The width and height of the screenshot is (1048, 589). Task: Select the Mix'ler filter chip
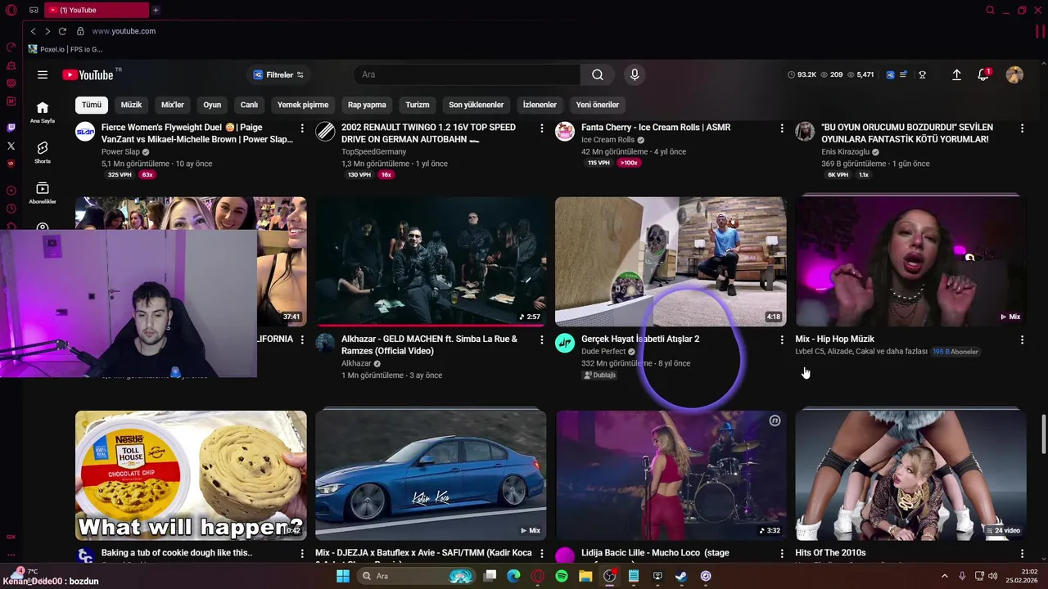point(173,105)
